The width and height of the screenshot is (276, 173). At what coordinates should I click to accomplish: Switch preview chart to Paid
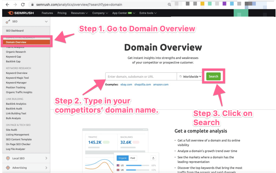point(133,158)
